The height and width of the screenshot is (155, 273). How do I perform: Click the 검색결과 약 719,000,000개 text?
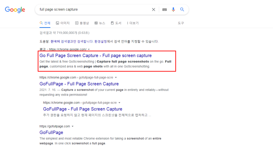64,33
